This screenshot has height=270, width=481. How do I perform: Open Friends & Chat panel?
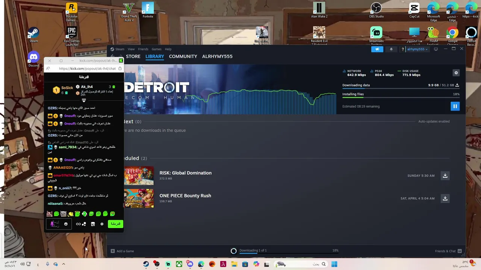click(448, 251)
